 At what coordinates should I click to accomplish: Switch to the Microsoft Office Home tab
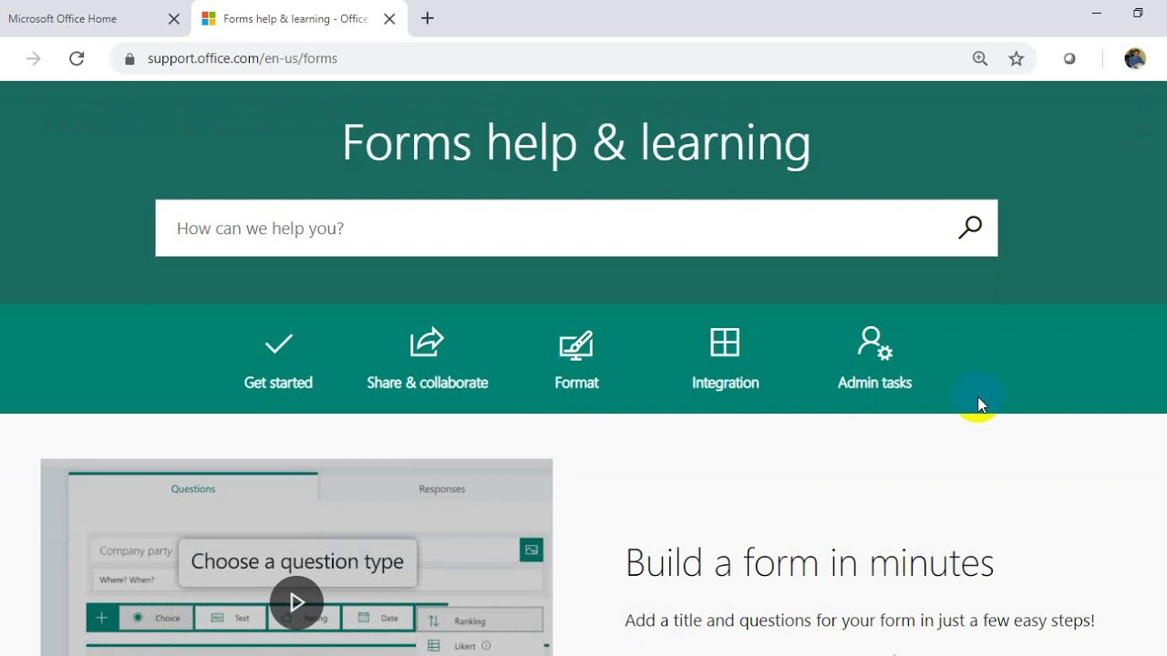point(96,18)
